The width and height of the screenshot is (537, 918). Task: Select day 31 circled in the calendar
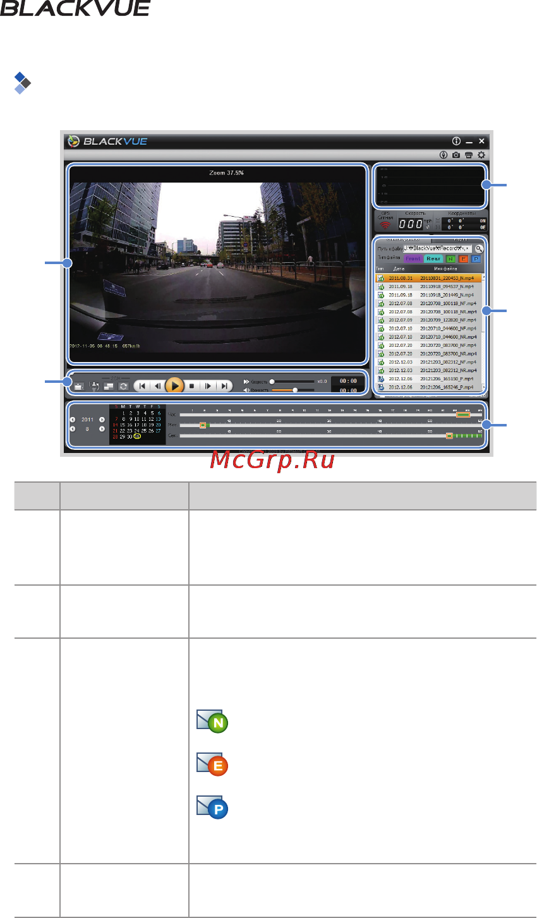pos(136,436)
